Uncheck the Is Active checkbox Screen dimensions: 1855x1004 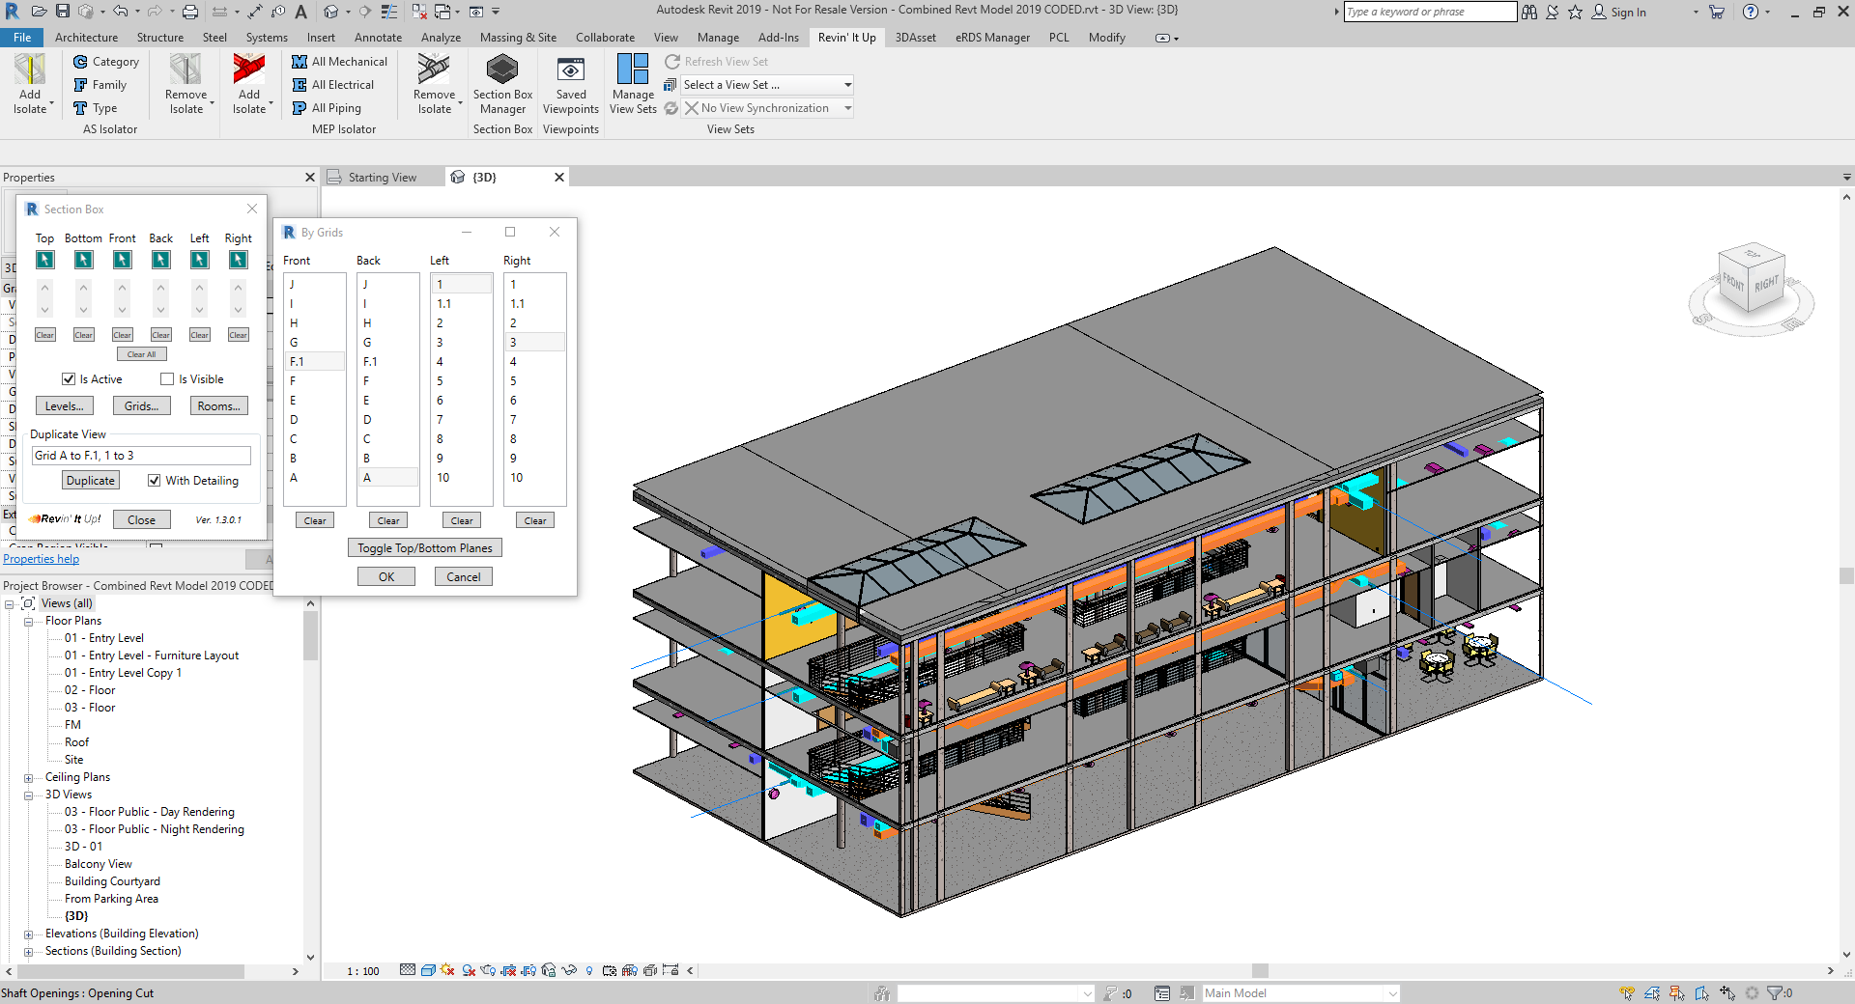tap(69, 379)
